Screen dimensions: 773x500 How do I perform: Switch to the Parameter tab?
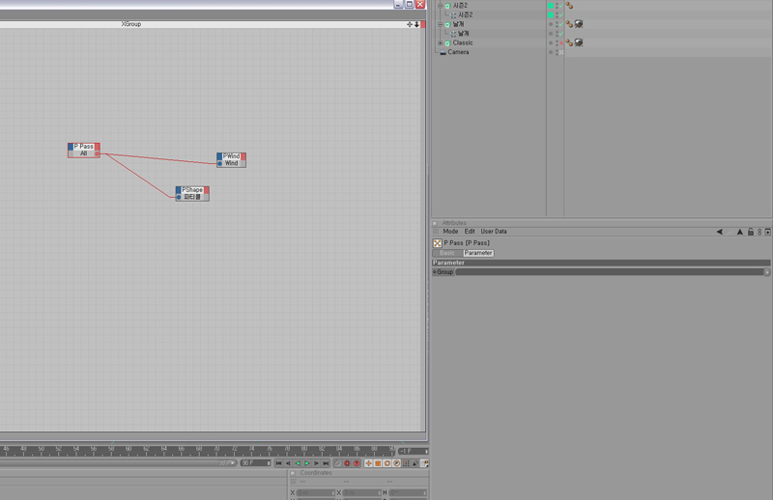click(478, 253)
